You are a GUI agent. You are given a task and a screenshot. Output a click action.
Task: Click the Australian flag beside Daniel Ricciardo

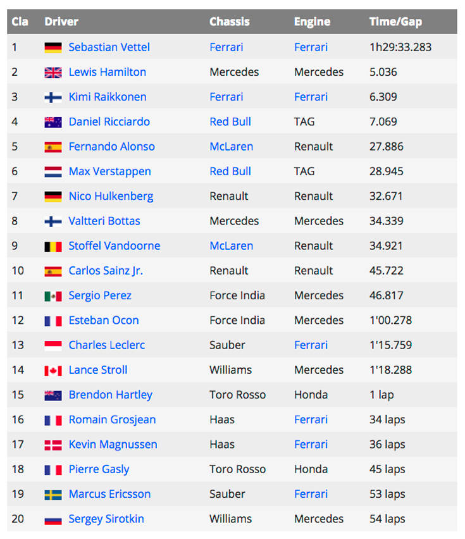pyautogui.click(x=53, y=122)
